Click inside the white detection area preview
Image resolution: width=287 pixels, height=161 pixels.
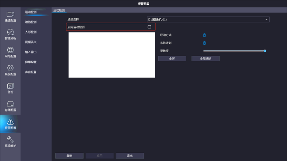point(112,55)
